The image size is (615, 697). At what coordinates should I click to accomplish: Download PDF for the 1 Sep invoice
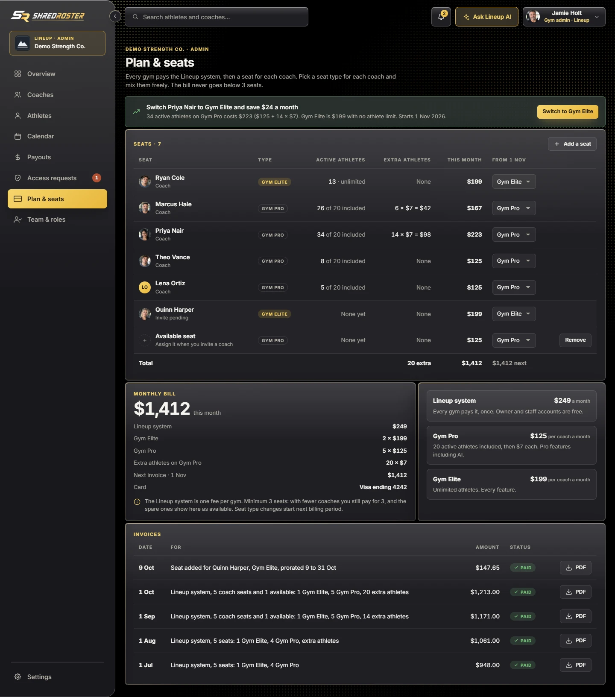point(576,616)
